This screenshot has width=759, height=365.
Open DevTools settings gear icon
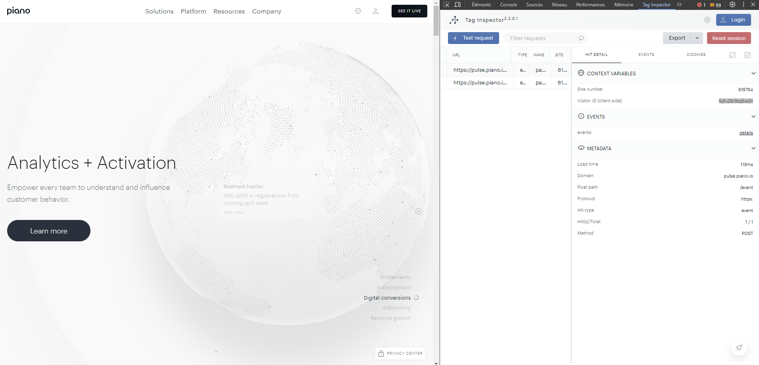click(732, 5)
